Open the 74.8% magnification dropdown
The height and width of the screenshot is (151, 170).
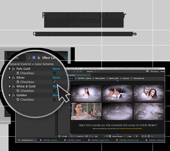66,136
